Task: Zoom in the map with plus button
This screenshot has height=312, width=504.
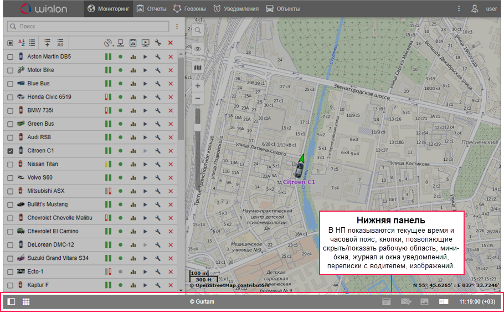Action: (x=198, y=86)
